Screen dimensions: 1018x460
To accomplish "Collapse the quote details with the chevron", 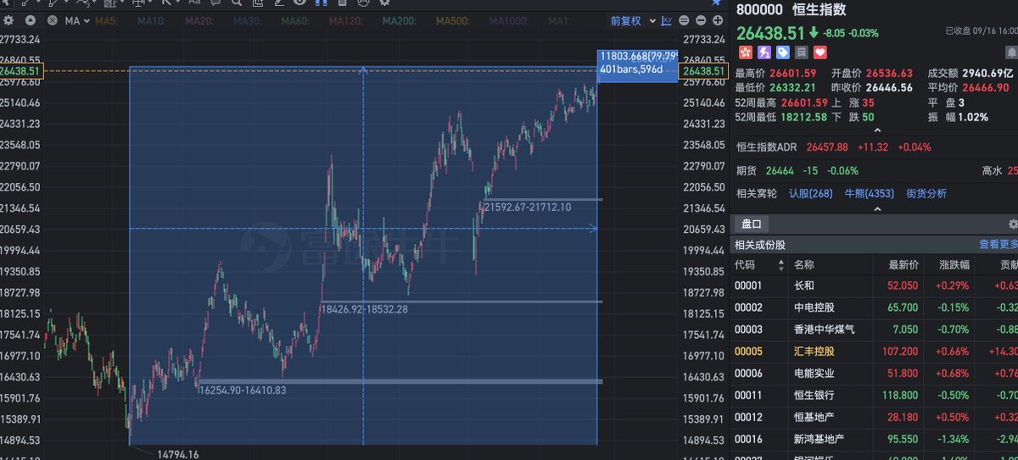I will [877, 130].
